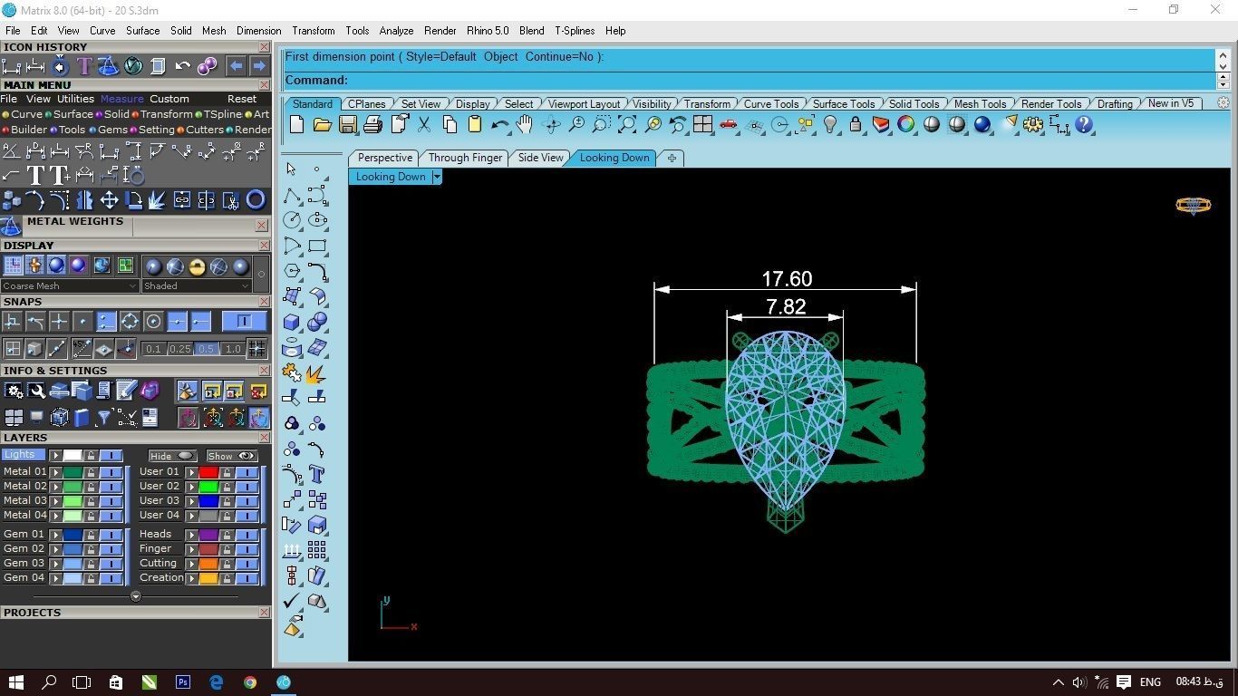Toggle visibility switch for Gem 01 layer
1238x696 pixels.
pyautogui.click(x=111, y=535)
